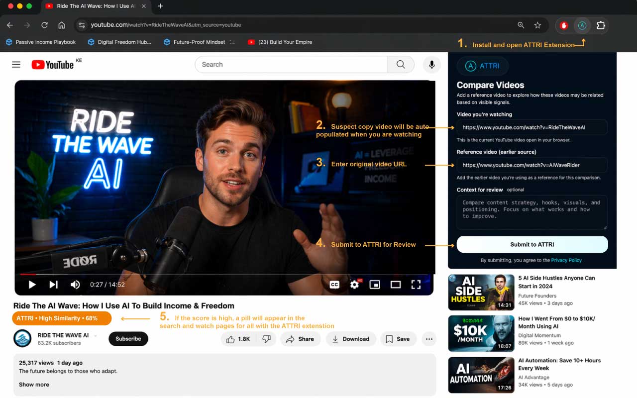Open the RIDE THE WAVE AI channel avatar
This screenshot has height=398, width=637.
pos(22,339)
